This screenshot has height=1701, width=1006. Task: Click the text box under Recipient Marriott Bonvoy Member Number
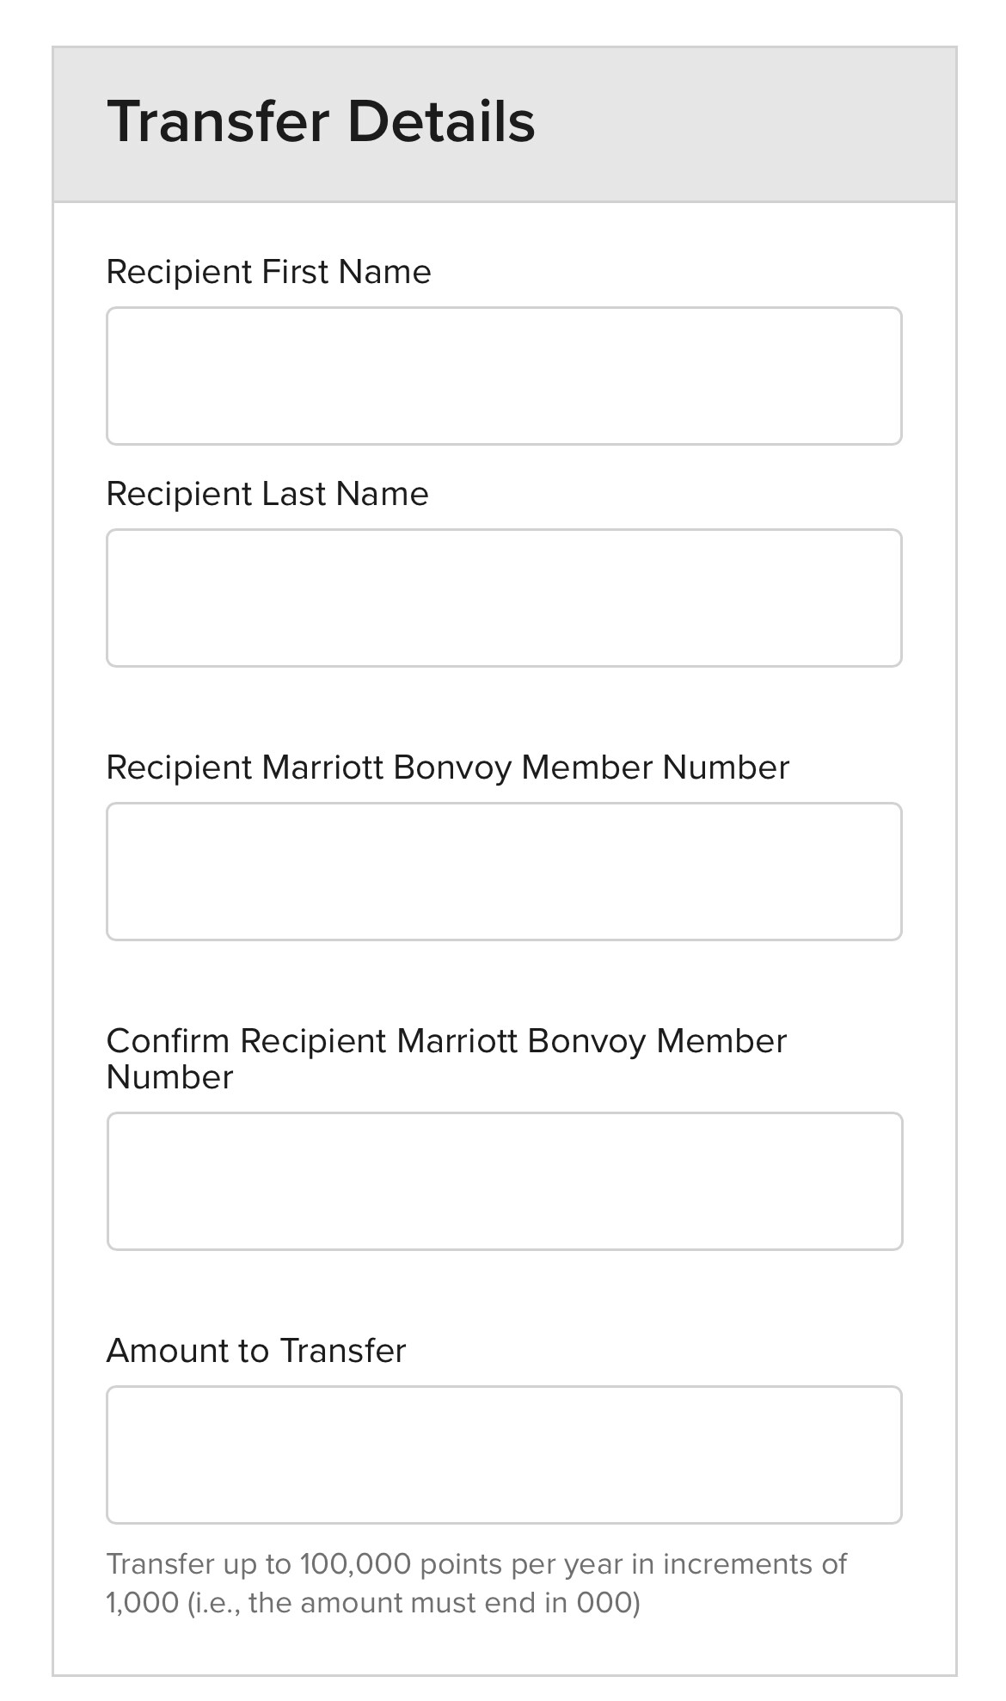504,872
